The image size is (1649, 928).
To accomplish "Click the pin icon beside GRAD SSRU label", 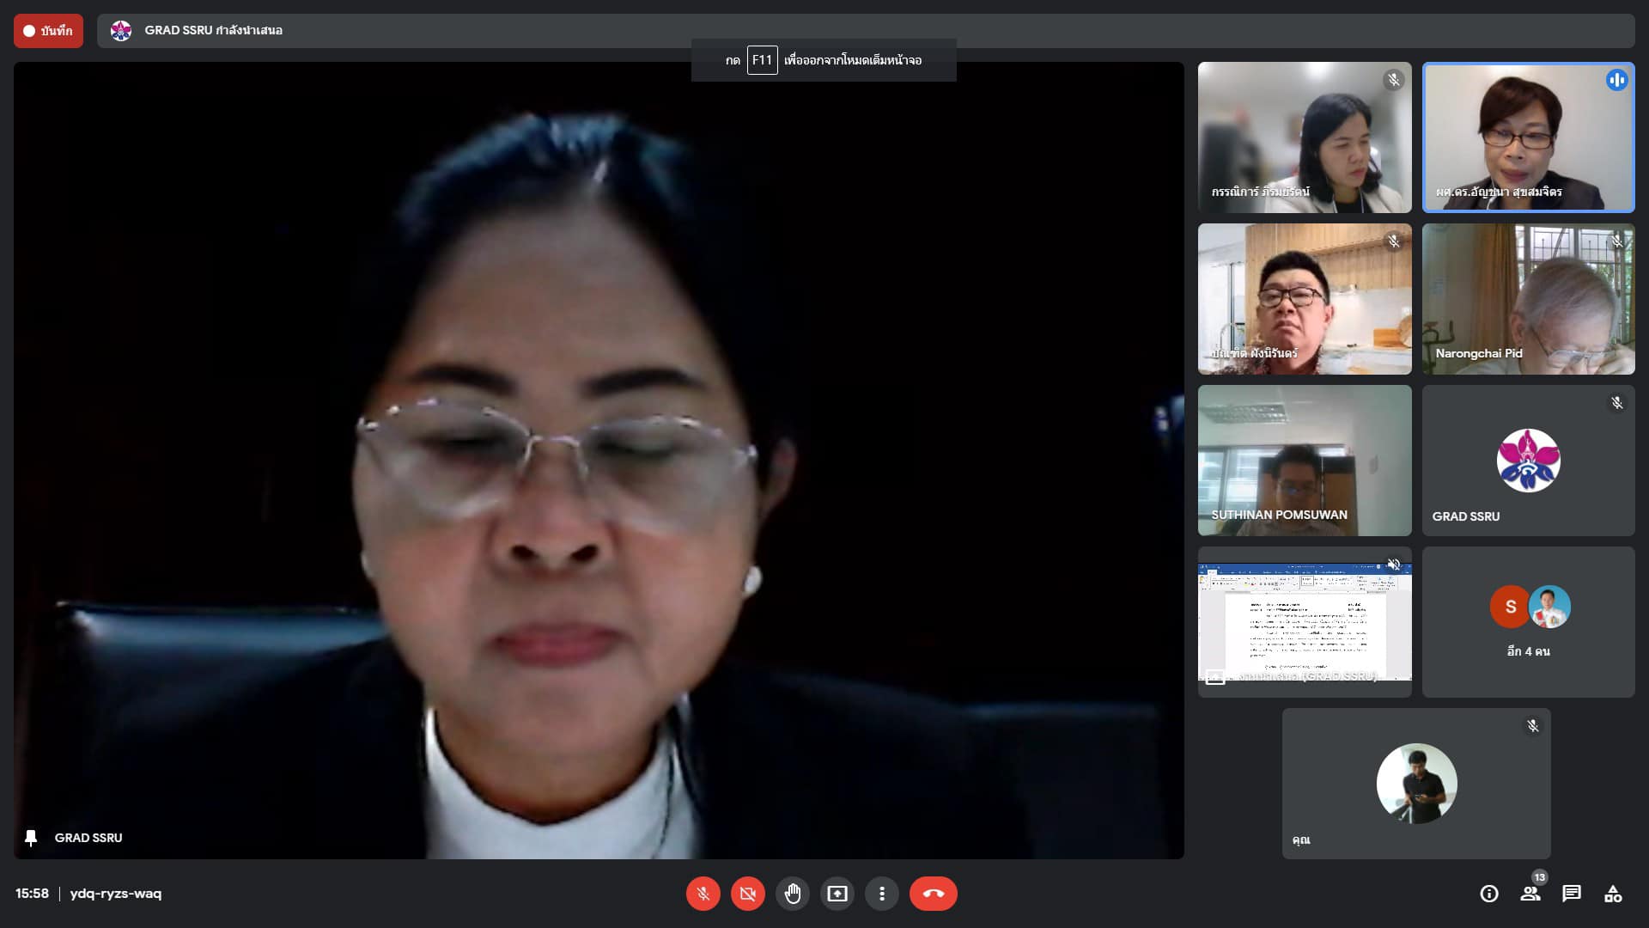I will [31, 838].
